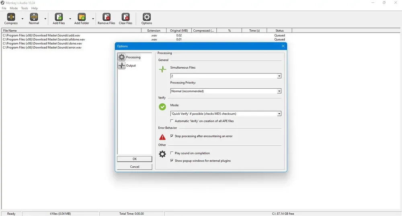Viewport: 402px width, 216px height.
Task: Toggle Stop processing after encountering an error
Action: click(x=172, y=136)
